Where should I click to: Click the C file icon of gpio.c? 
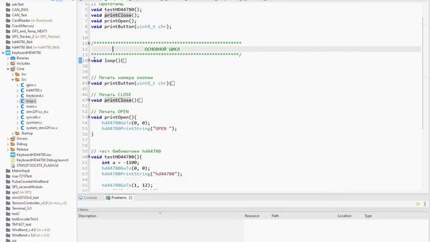click(22, 85)
